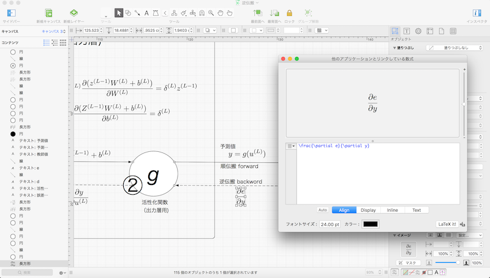The height and width of the screenshot is (278, 490).
Task: Select the Align mode in LaTeXiT
Action: coord(344,210)
